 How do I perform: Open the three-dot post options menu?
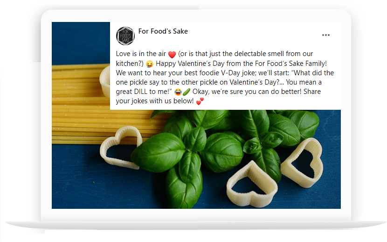tap(325, 35)
